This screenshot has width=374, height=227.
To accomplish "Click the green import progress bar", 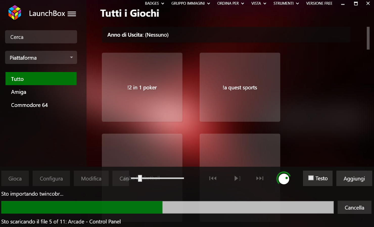I will (168, 207).
